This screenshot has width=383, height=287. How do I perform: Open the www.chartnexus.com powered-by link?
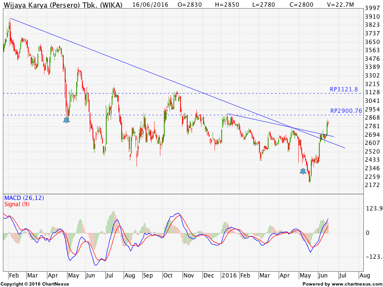coord(356,284)
